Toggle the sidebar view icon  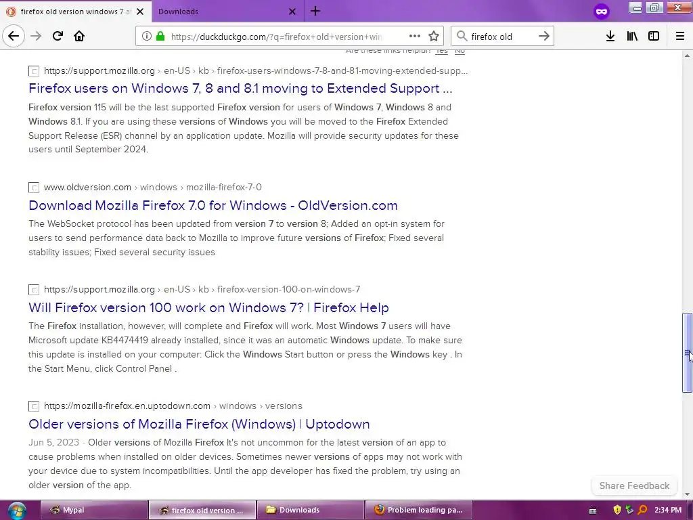(x=654, y=37)
